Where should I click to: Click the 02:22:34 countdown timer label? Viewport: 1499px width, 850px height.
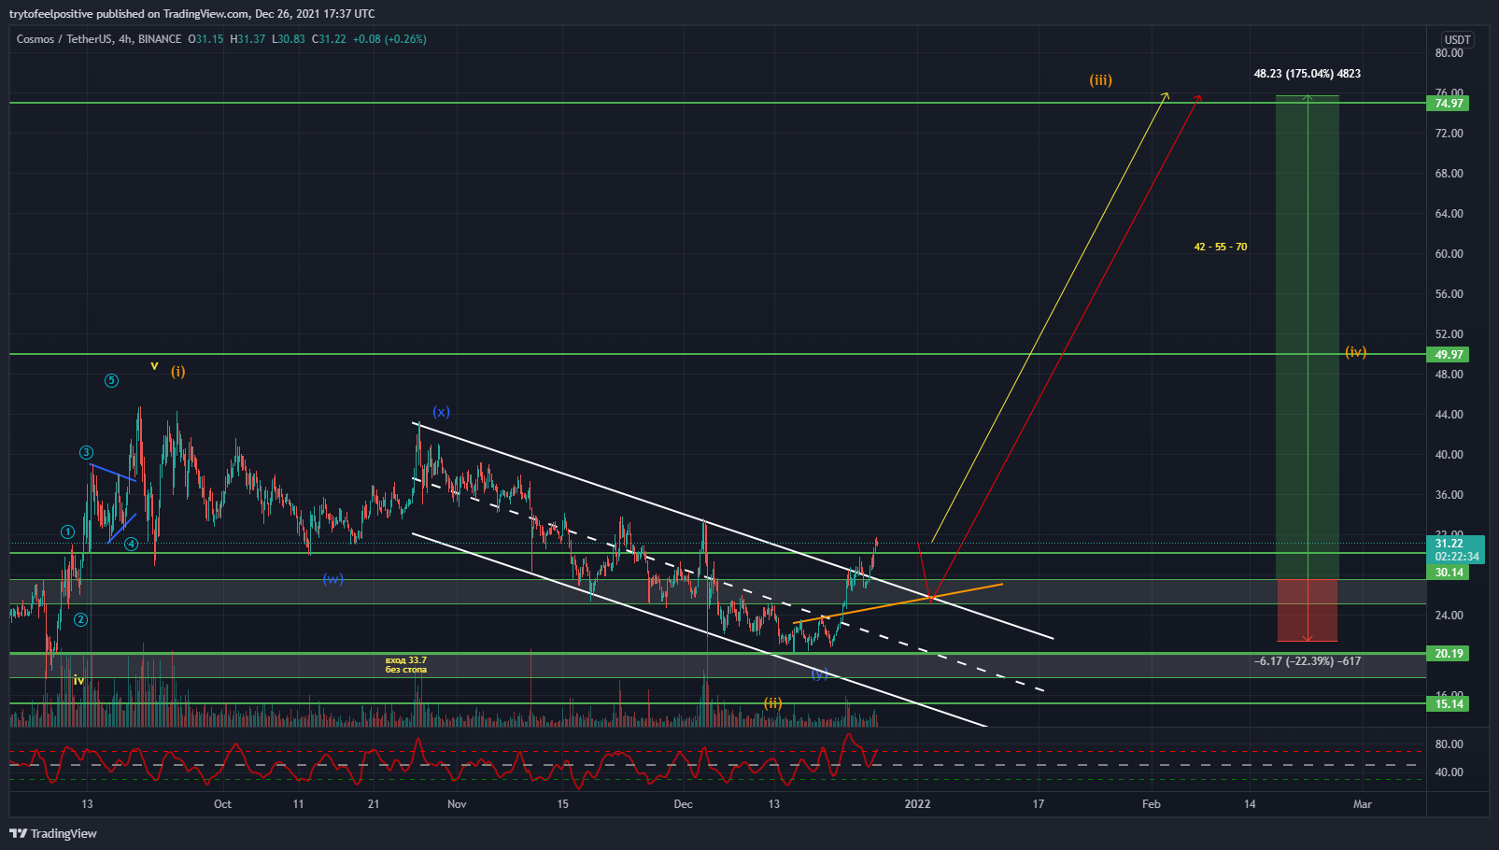click(1456, 557)
